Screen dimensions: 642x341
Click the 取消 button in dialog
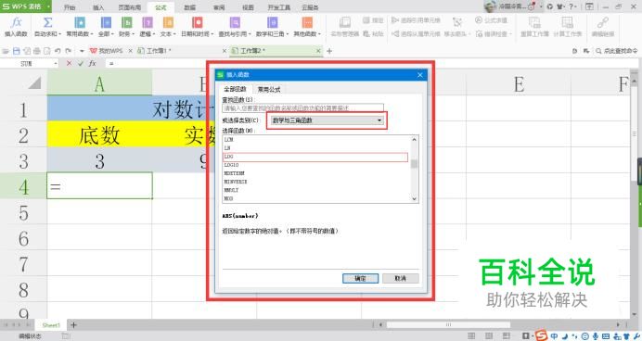401,278
